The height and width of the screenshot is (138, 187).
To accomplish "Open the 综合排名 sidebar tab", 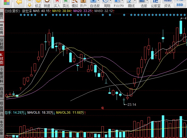I will [2, 109].
